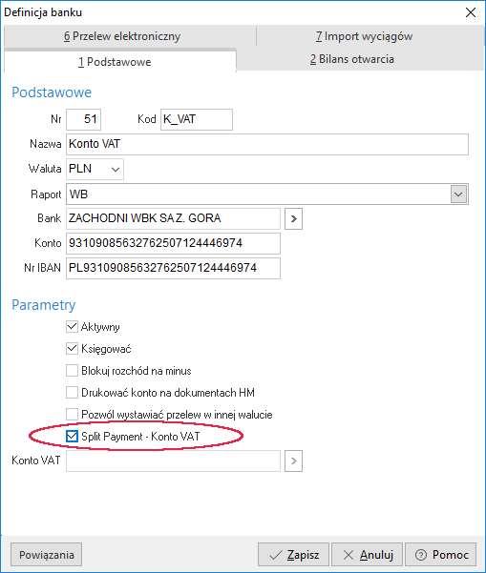Cancel with the Anuluj button

(x=367, y=555)
